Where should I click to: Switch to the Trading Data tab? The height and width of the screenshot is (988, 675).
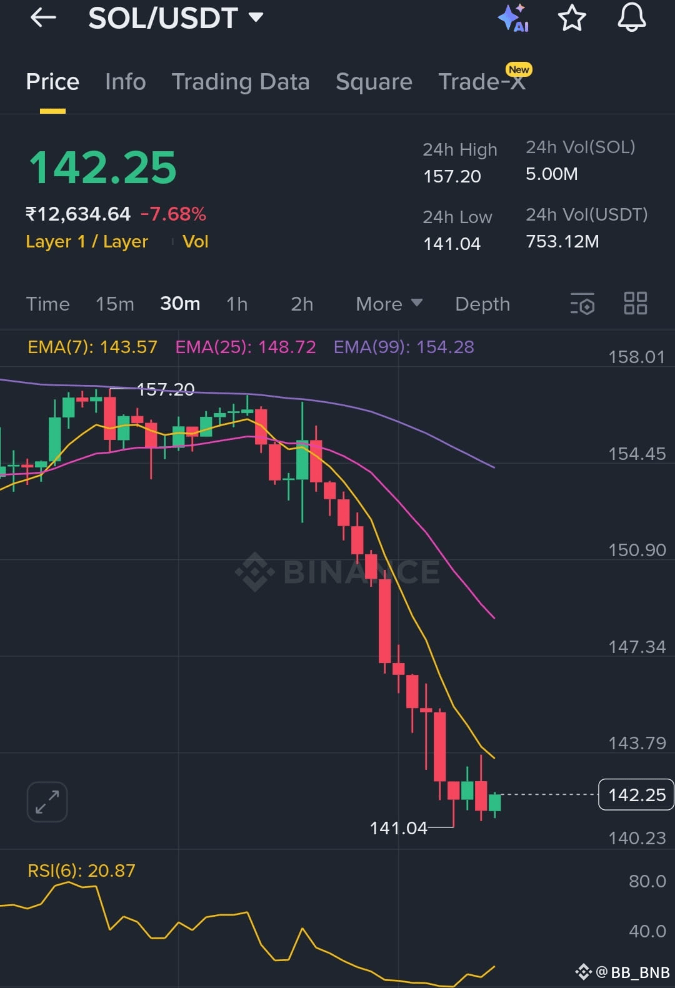pos(241,82)
